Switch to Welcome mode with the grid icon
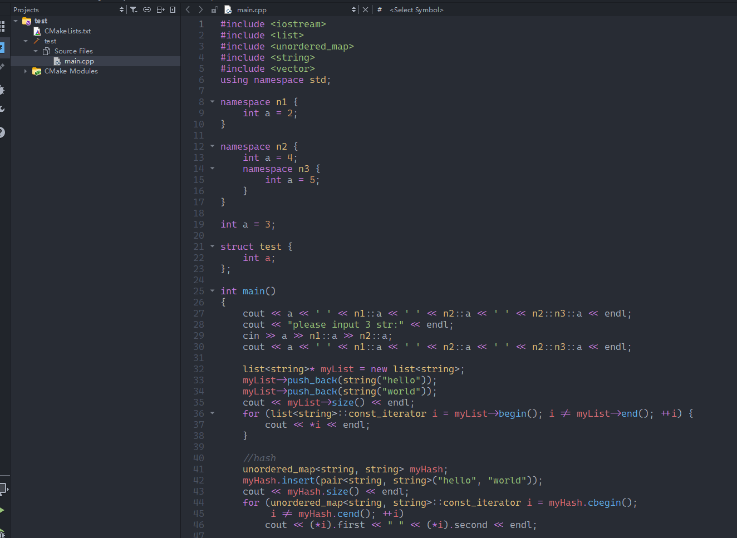This screenshot has width=737, height=538. click(4, 25)
